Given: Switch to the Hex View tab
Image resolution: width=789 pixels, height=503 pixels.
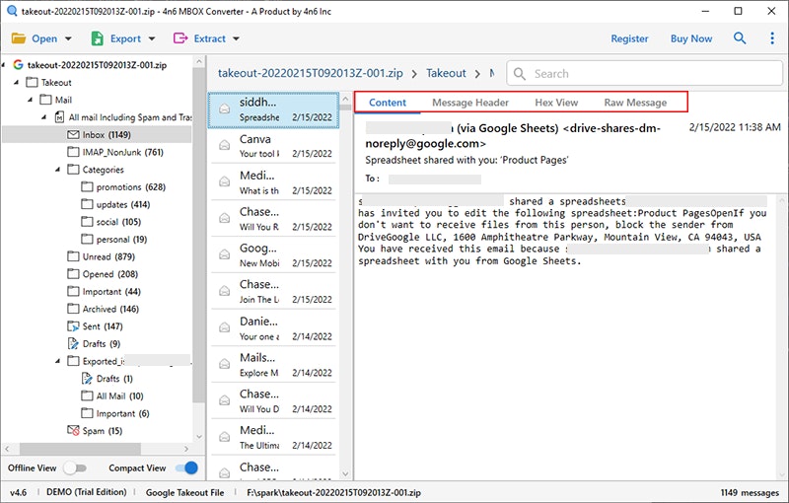Looking at the screenshot, I should pos(556,103).
